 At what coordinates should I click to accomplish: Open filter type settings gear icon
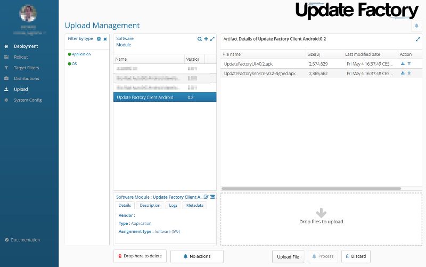(x=99, y=39)
